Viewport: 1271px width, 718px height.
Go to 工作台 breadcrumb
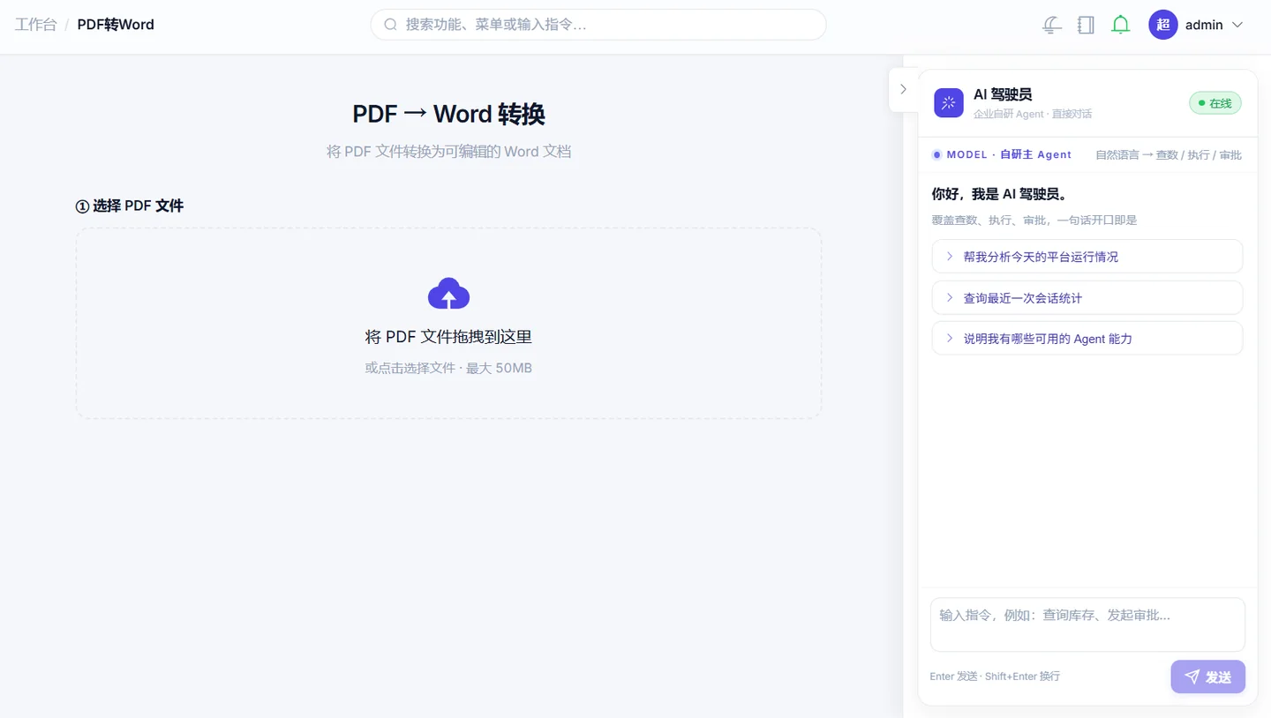pos(35,25)
